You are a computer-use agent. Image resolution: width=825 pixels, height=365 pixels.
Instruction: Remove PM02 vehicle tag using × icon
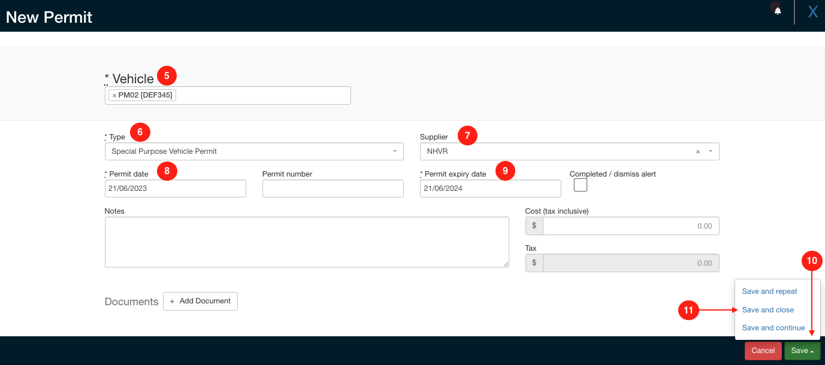pos(114,96)
